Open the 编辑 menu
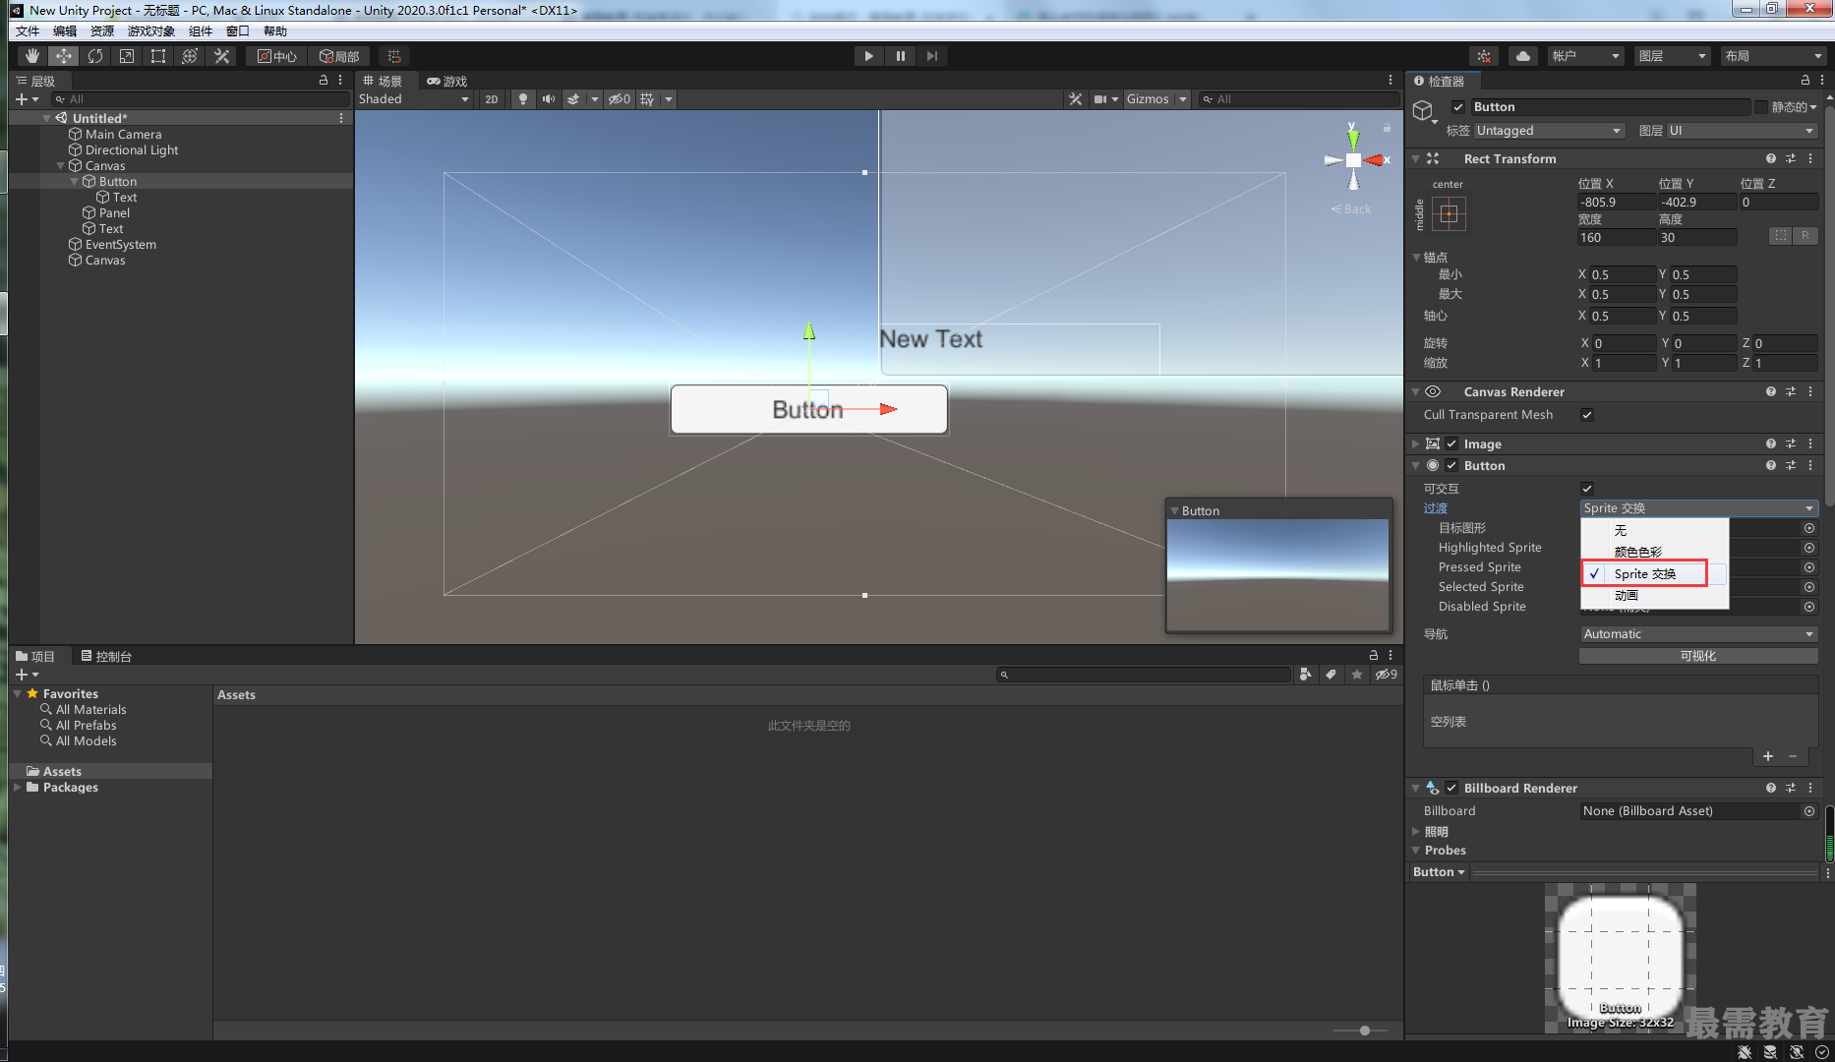Screen dimensions: 1835x1062 [65, 31]
